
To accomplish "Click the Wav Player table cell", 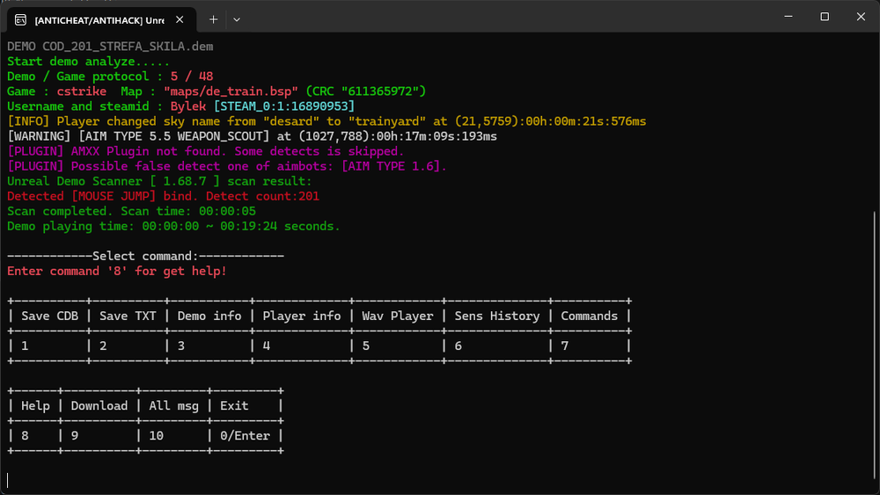I will tap(398, 317).
